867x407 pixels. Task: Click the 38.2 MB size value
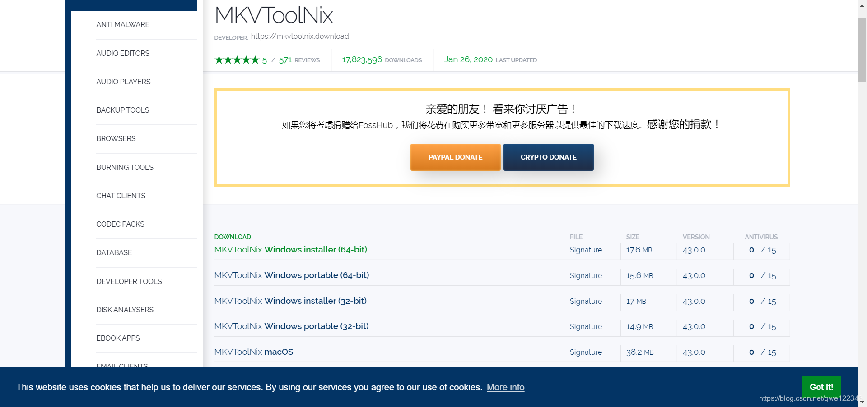click(x=640, y=352)
